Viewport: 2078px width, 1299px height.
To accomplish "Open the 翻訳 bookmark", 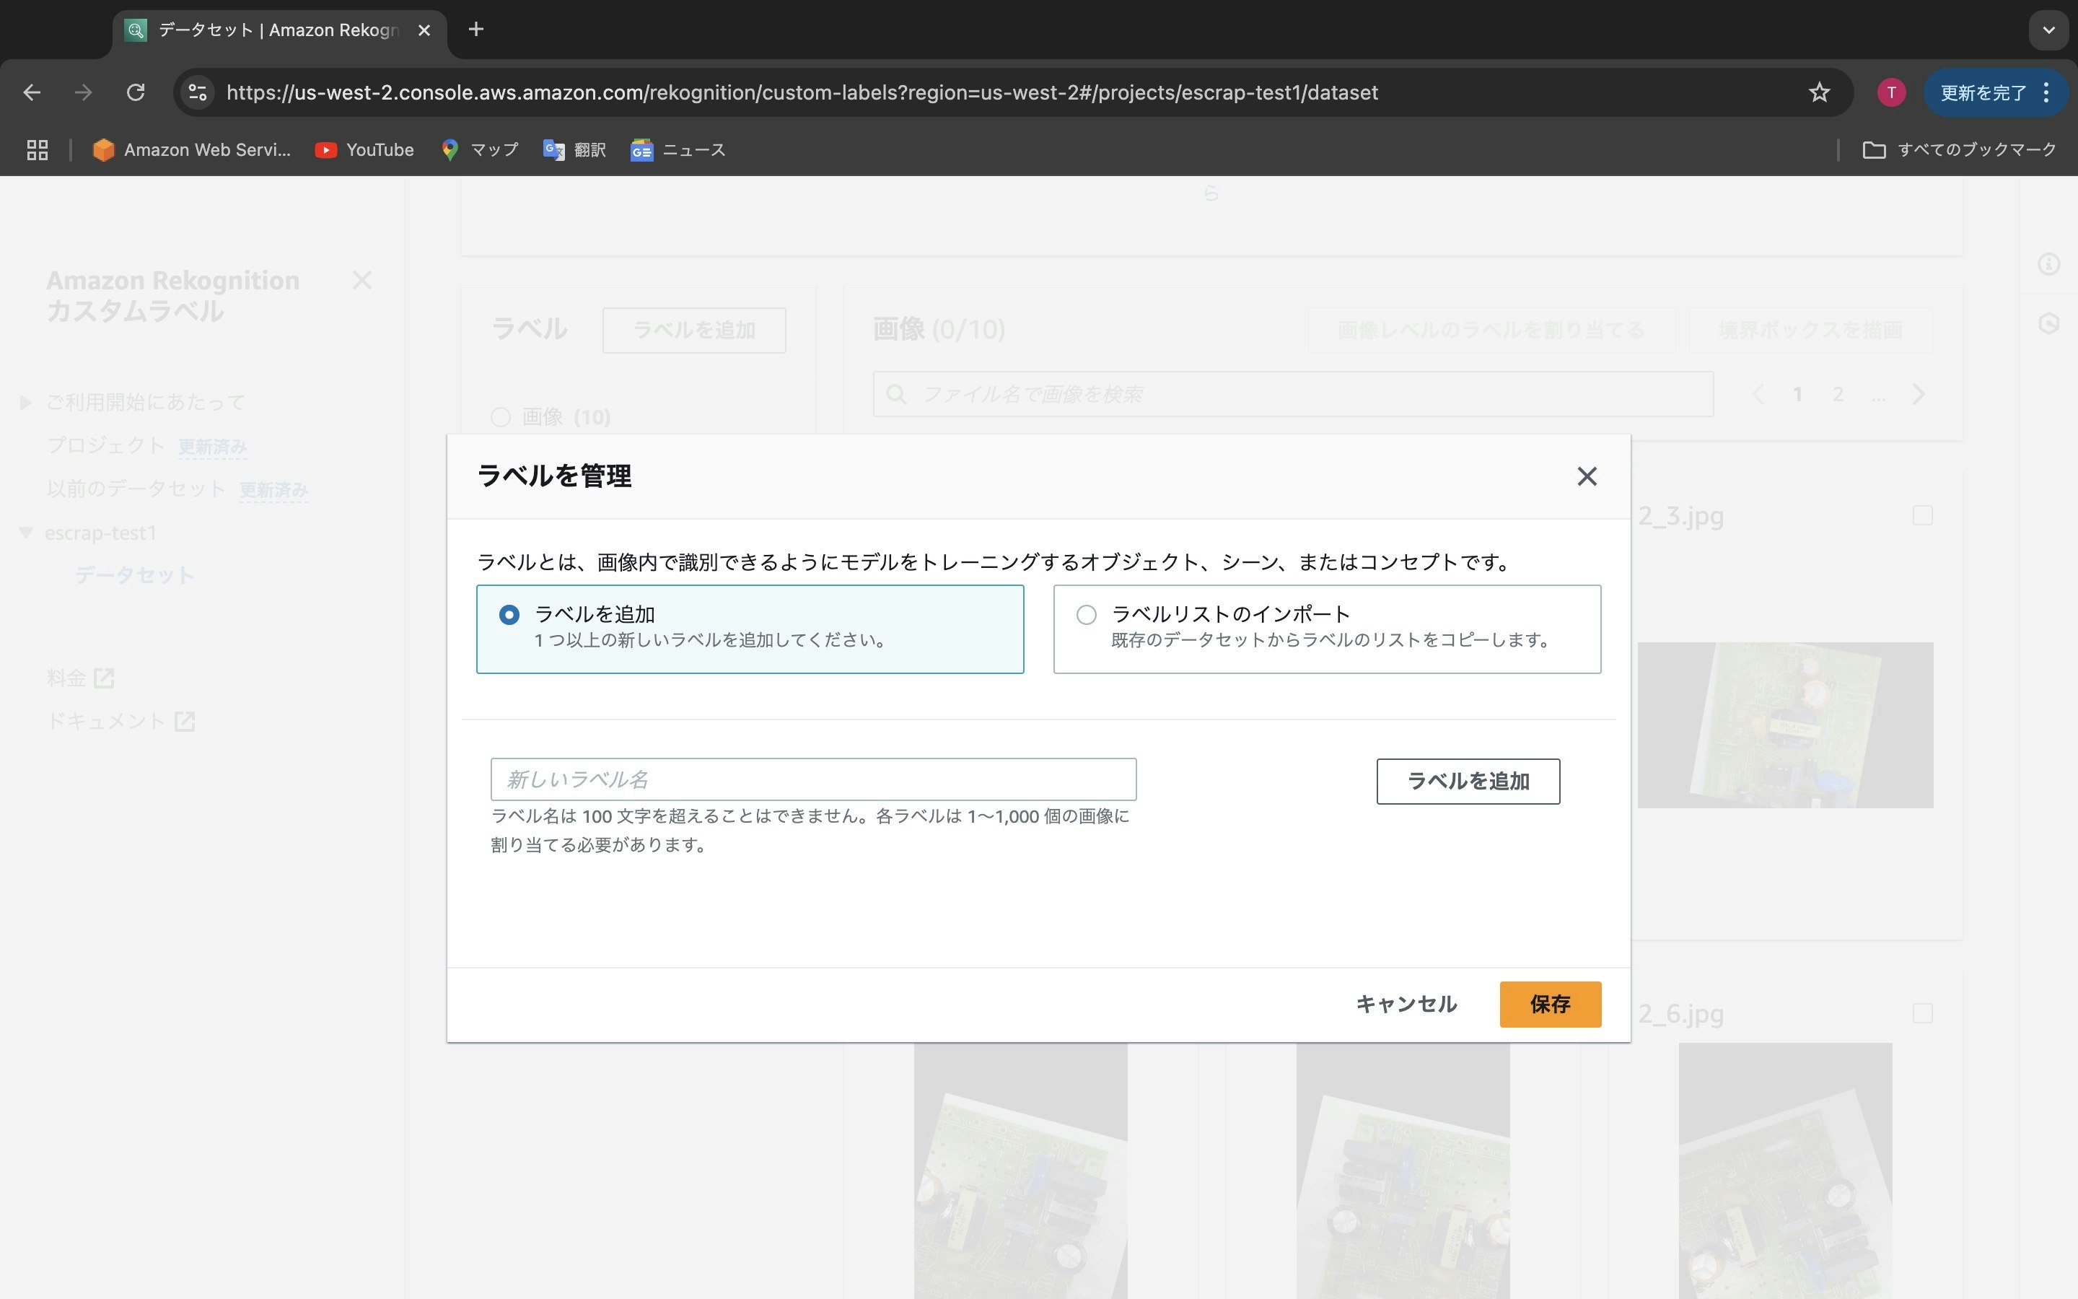I will (574, 149).
